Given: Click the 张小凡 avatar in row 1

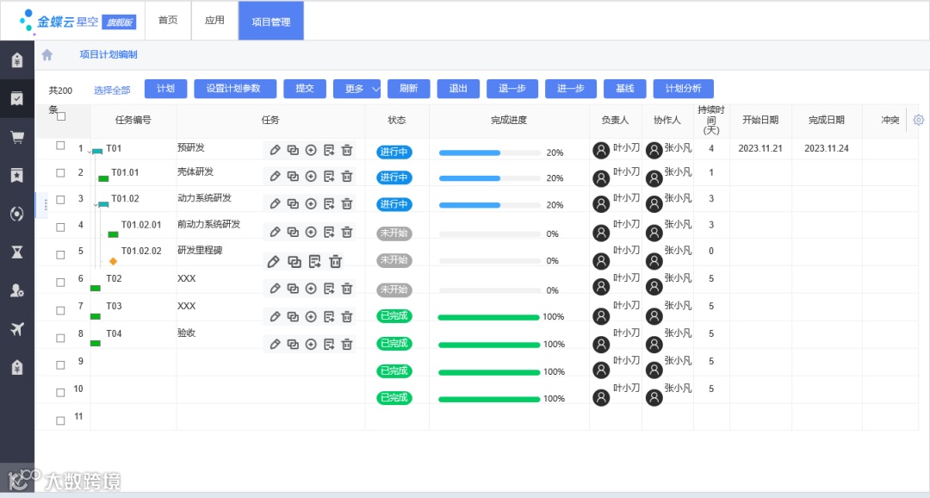Looking at the screenshot, I should coord(654,150).
